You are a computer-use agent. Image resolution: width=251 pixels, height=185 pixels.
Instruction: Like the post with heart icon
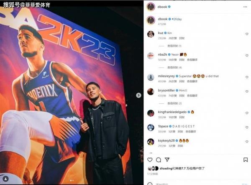(150, 160)
